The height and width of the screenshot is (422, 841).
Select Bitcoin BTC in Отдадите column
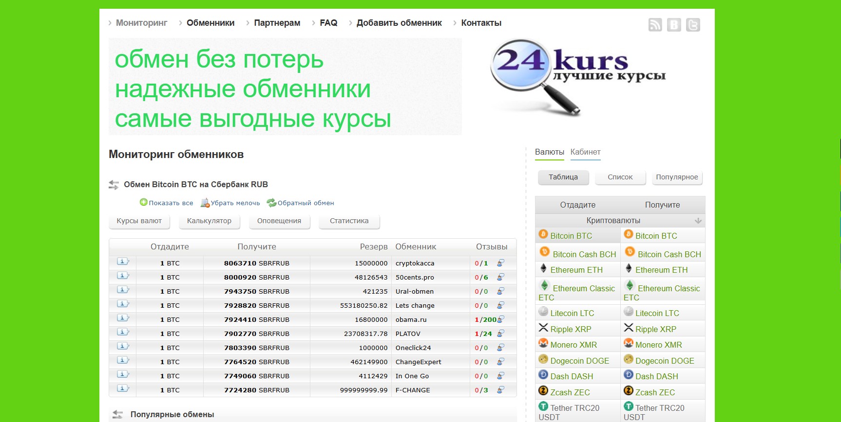pyautogui.click(x=571, y=236)
